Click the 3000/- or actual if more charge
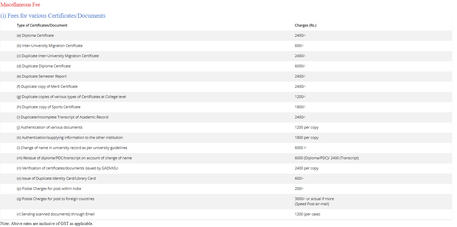Viewport: 457px width, 227px height. coord(314,199)
